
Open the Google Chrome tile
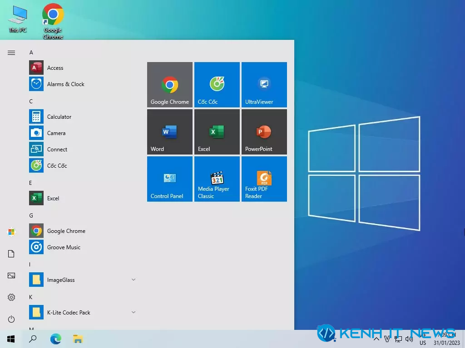coord(170,85)
